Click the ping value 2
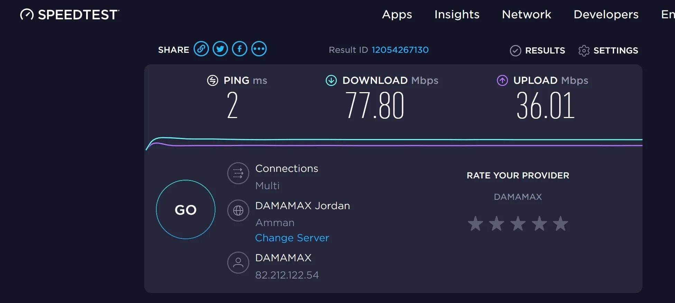Image resolution: width=675 pixels, height=303 pixels. pos(232,106)
